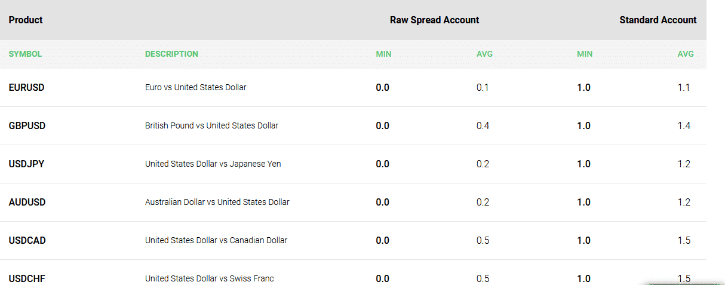Select the EURUSD symbol

(x=26, y=87)
